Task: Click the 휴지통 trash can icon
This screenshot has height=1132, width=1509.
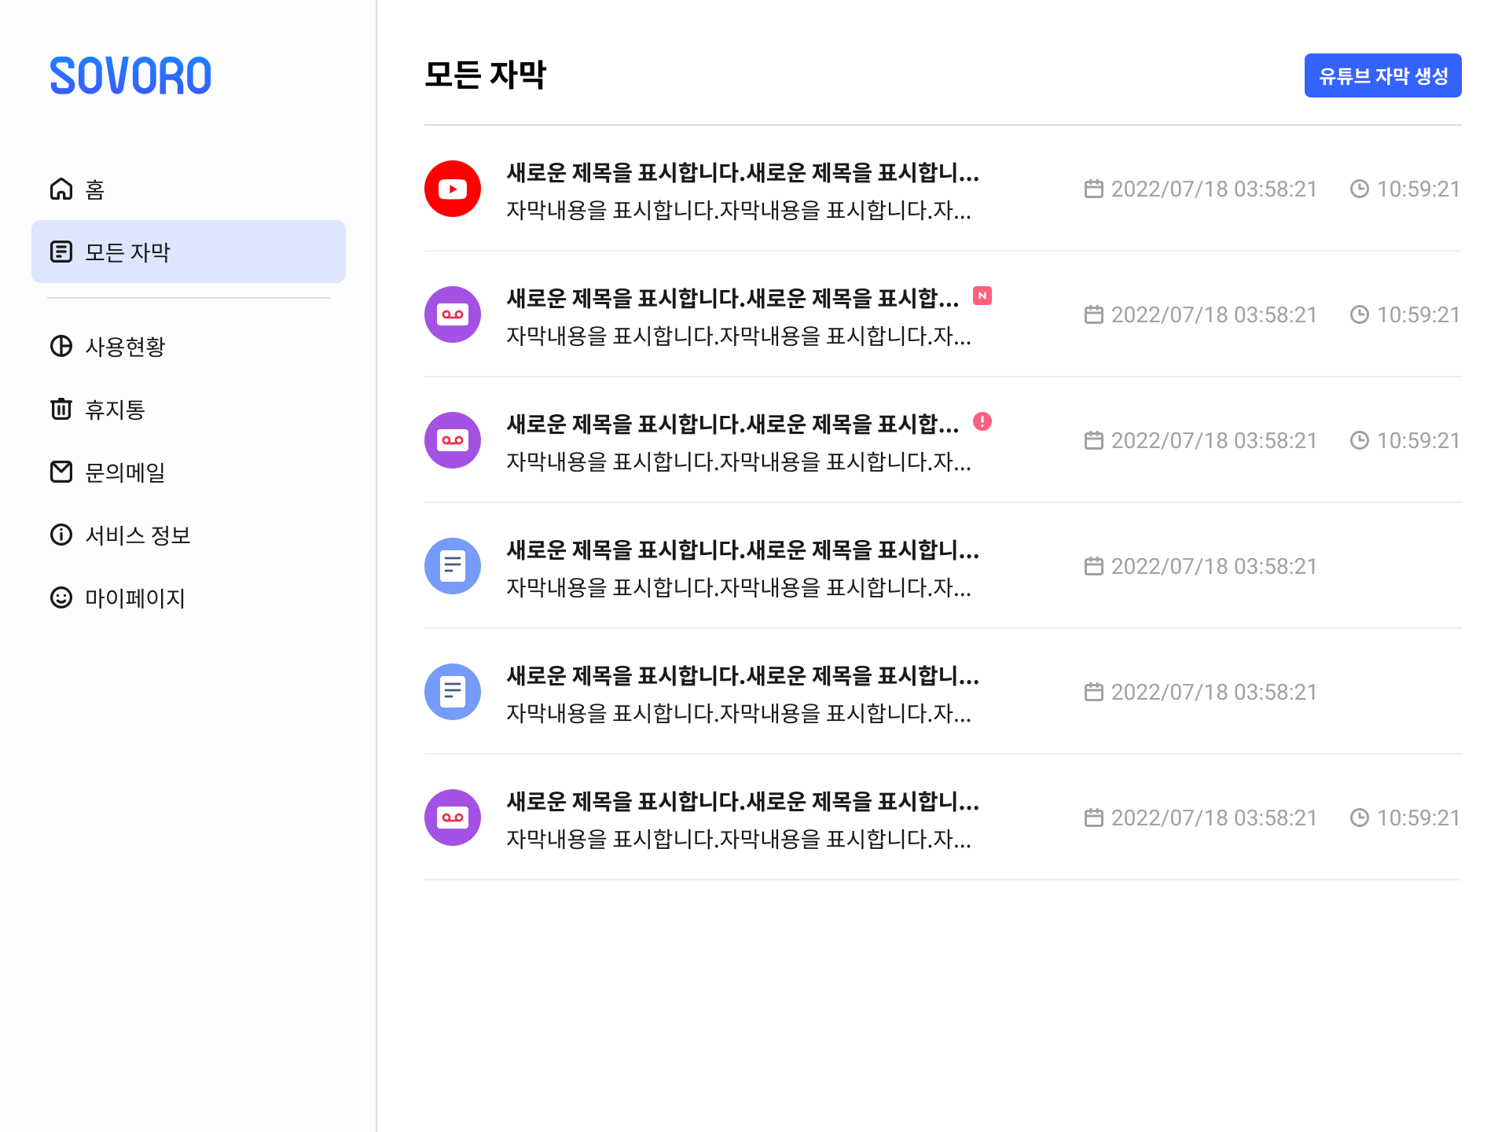Action: (61, 410)
